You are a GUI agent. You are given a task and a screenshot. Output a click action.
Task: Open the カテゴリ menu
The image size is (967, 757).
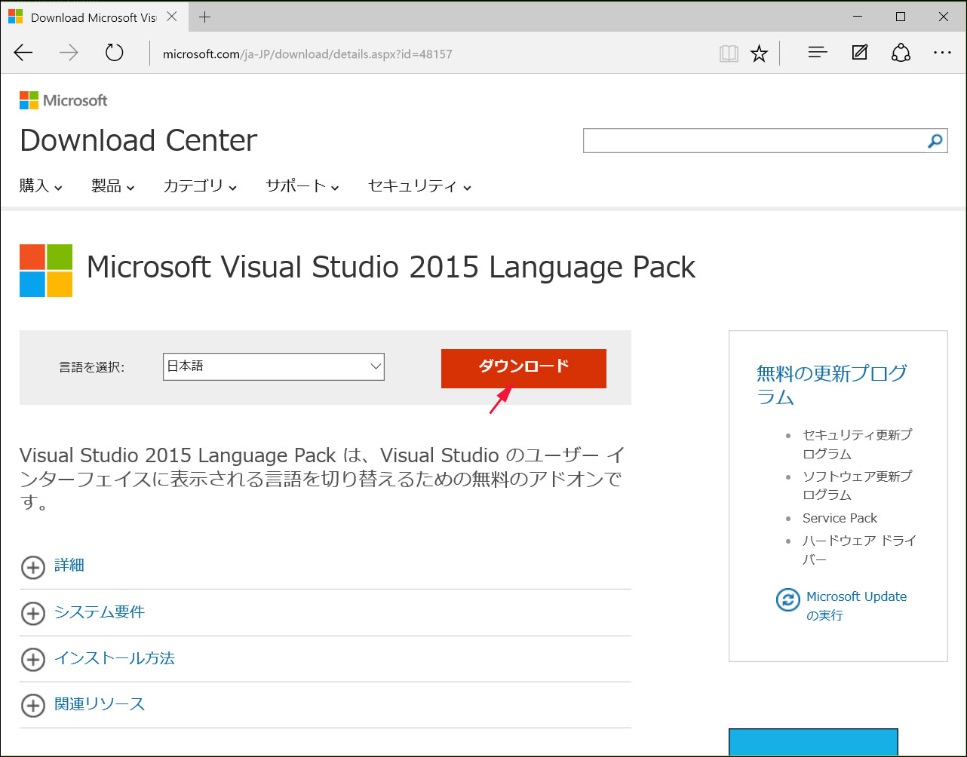pos(200,186)
